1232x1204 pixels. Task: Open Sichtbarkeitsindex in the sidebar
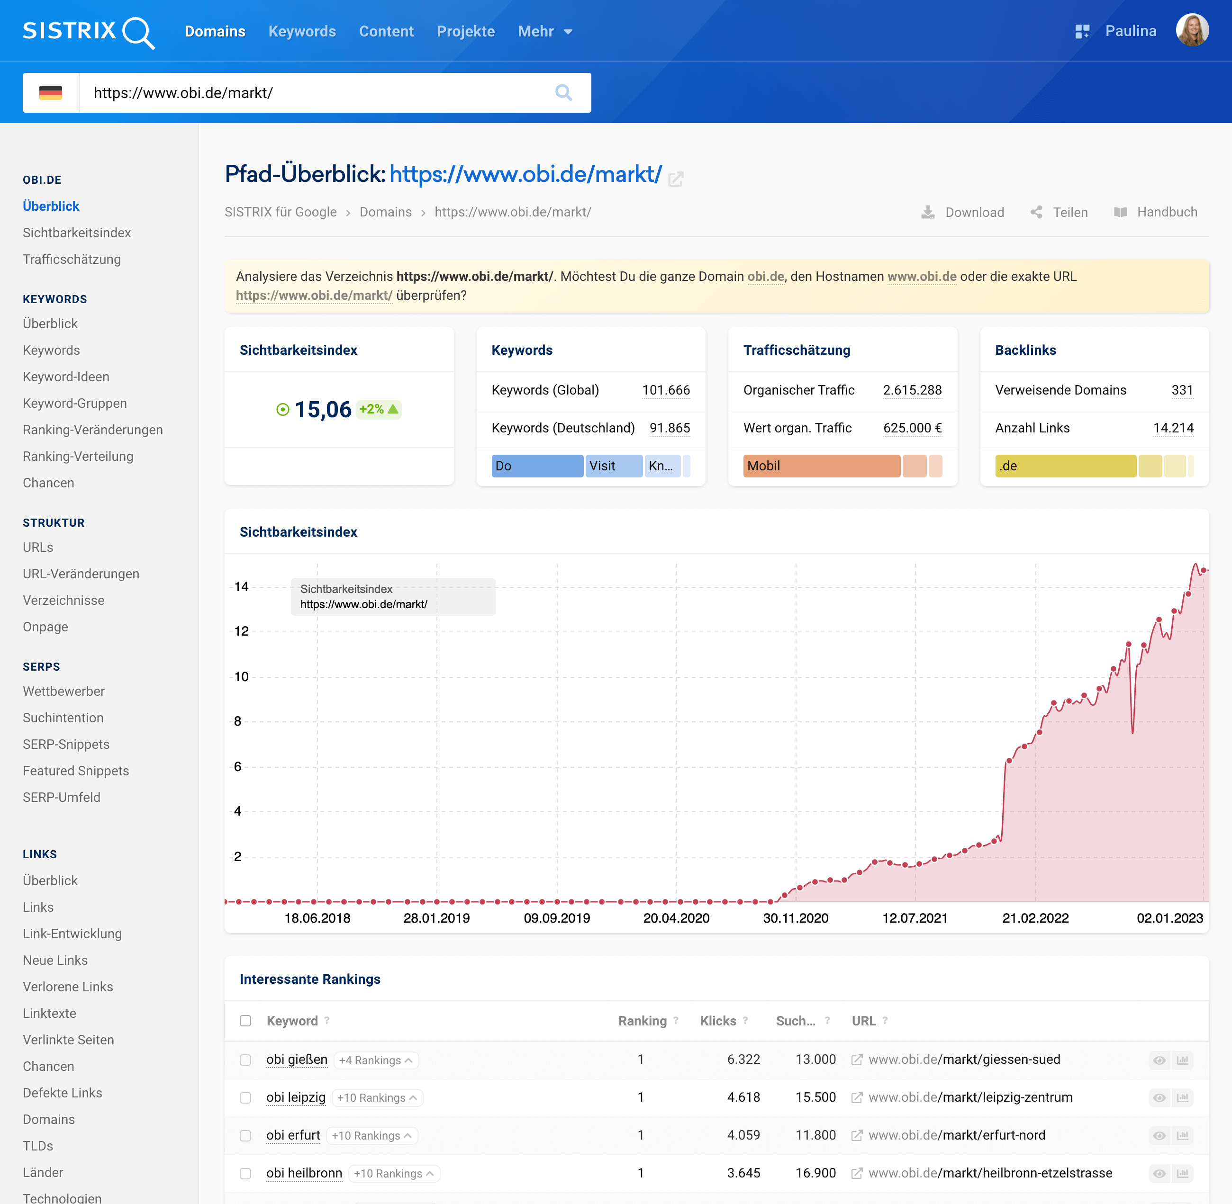pos(77,233)
